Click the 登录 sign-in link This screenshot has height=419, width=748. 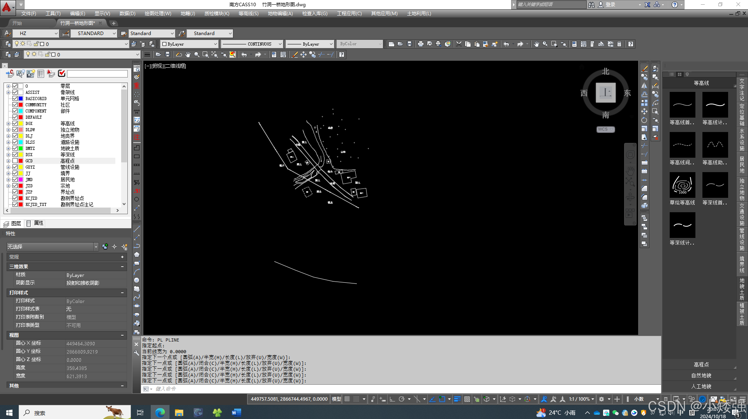pos(610,5)
